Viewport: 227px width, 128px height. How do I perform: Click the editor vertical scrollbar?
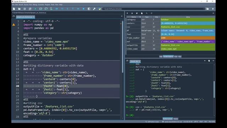(123, 47)
